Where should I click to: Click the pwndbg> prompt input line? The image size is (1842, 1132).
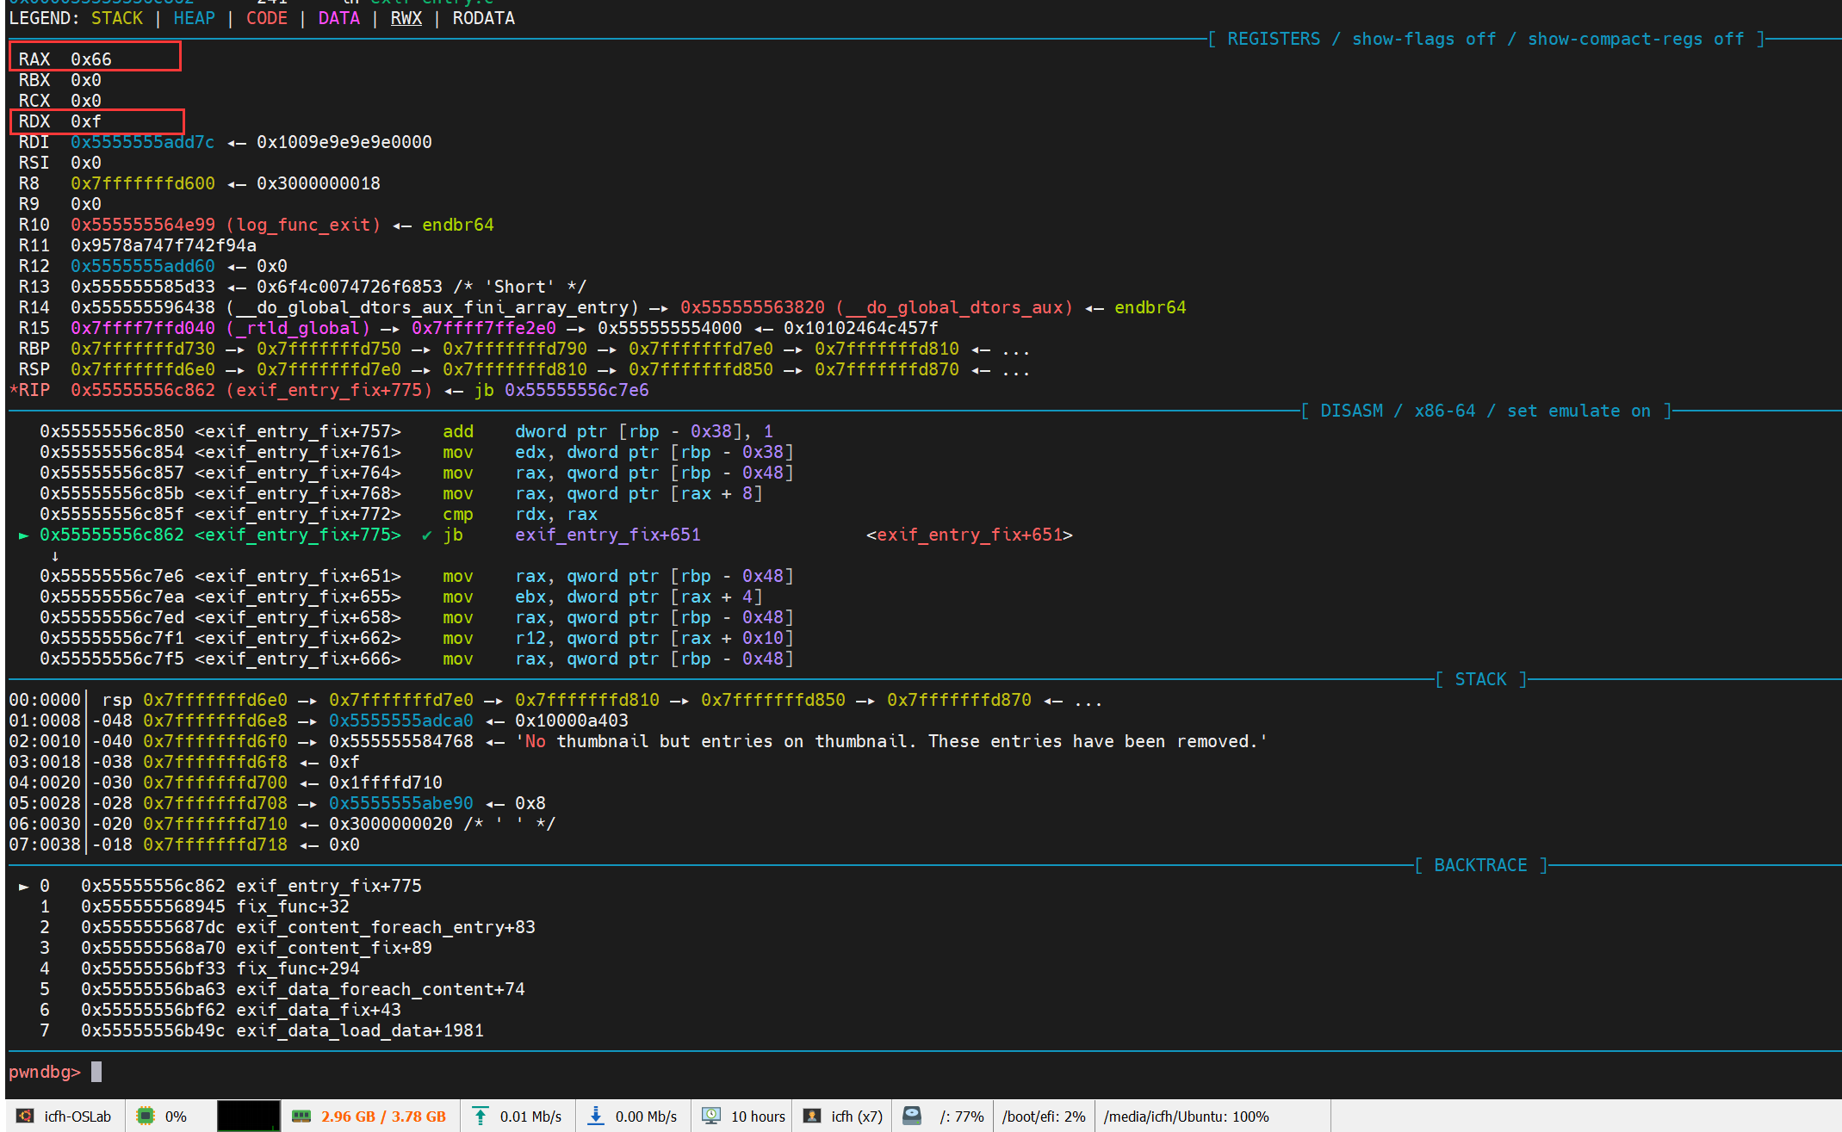pos(55,1072)
